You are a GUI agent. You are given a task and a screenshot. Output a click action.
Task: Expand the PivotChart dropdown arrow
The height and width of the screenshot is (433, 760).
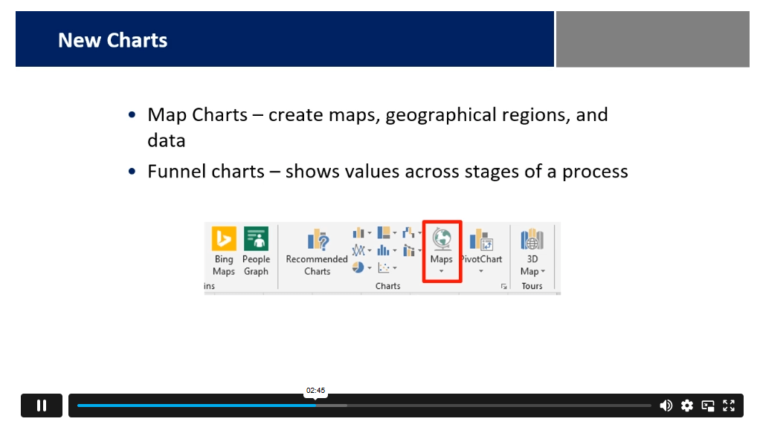tap(481, 271)
